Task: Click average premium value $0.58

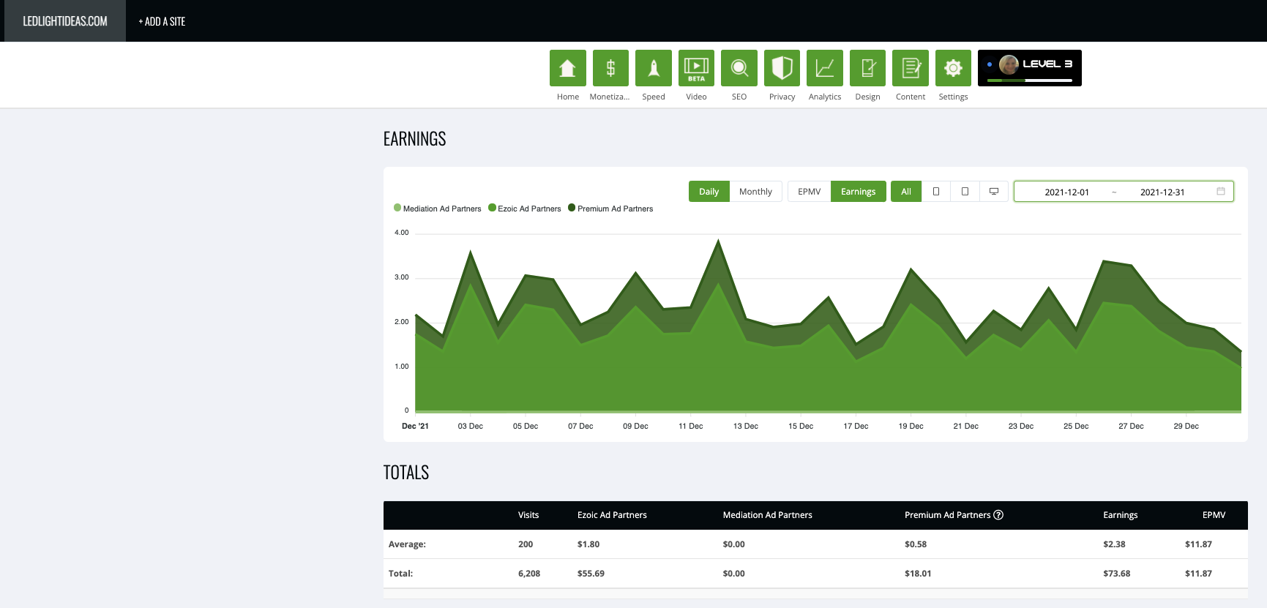Action: tap(916, 544)
